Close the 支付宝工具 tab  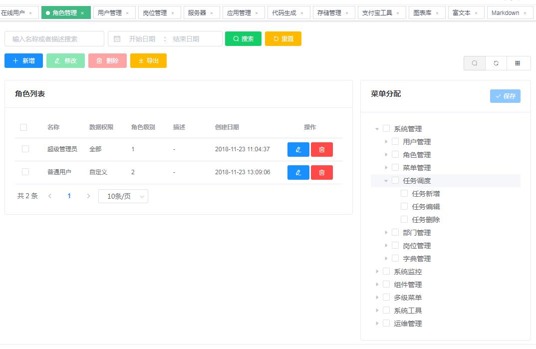398,13
